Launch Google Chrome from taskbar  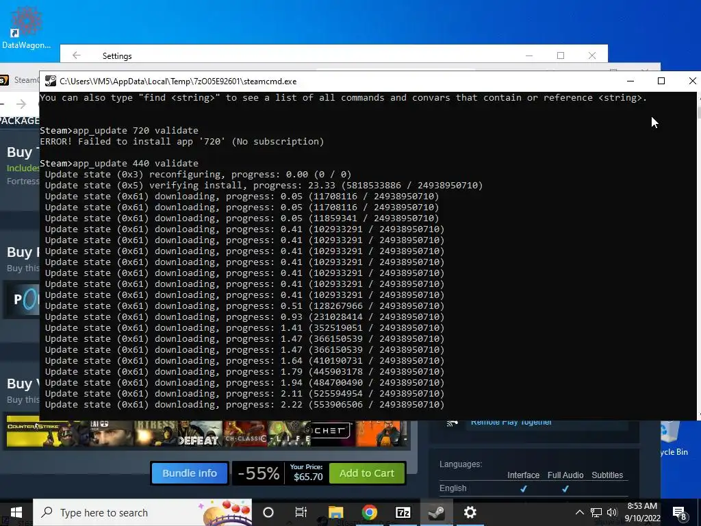[x=369, y=512]
